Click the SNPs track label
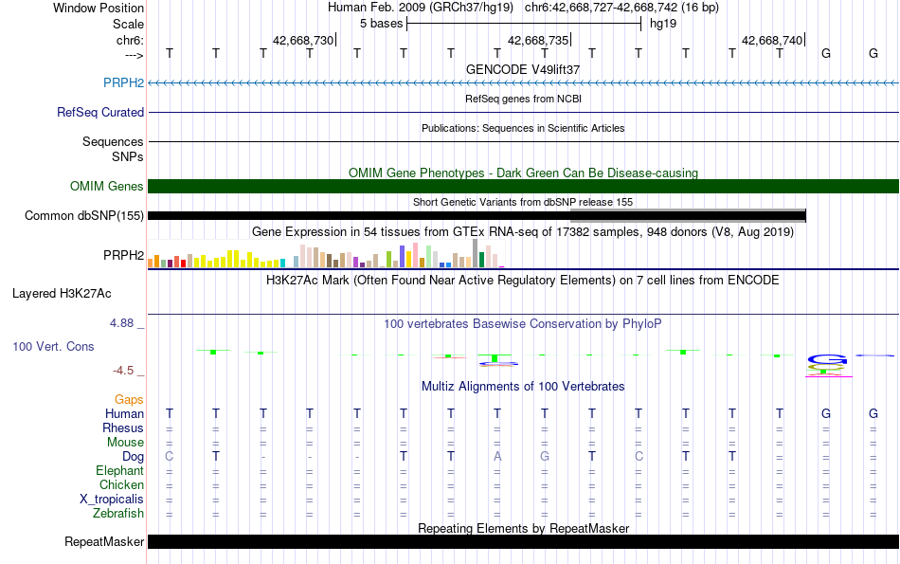The width and height of the screenshot is (900, 564). click(x=128, y=156)
